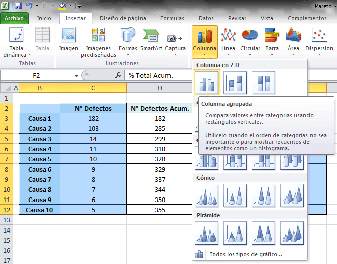Image resolution: width=337 pixels, height=264 pixels.
Task: Select the clustered column chart thumbnail
Action: [x=207, y=82]
